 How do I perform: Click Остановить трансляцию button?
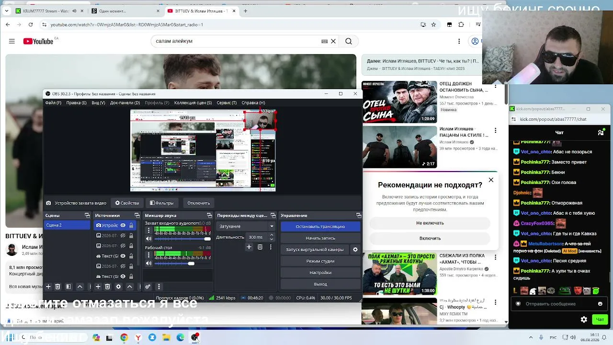(x=320, y=227)
